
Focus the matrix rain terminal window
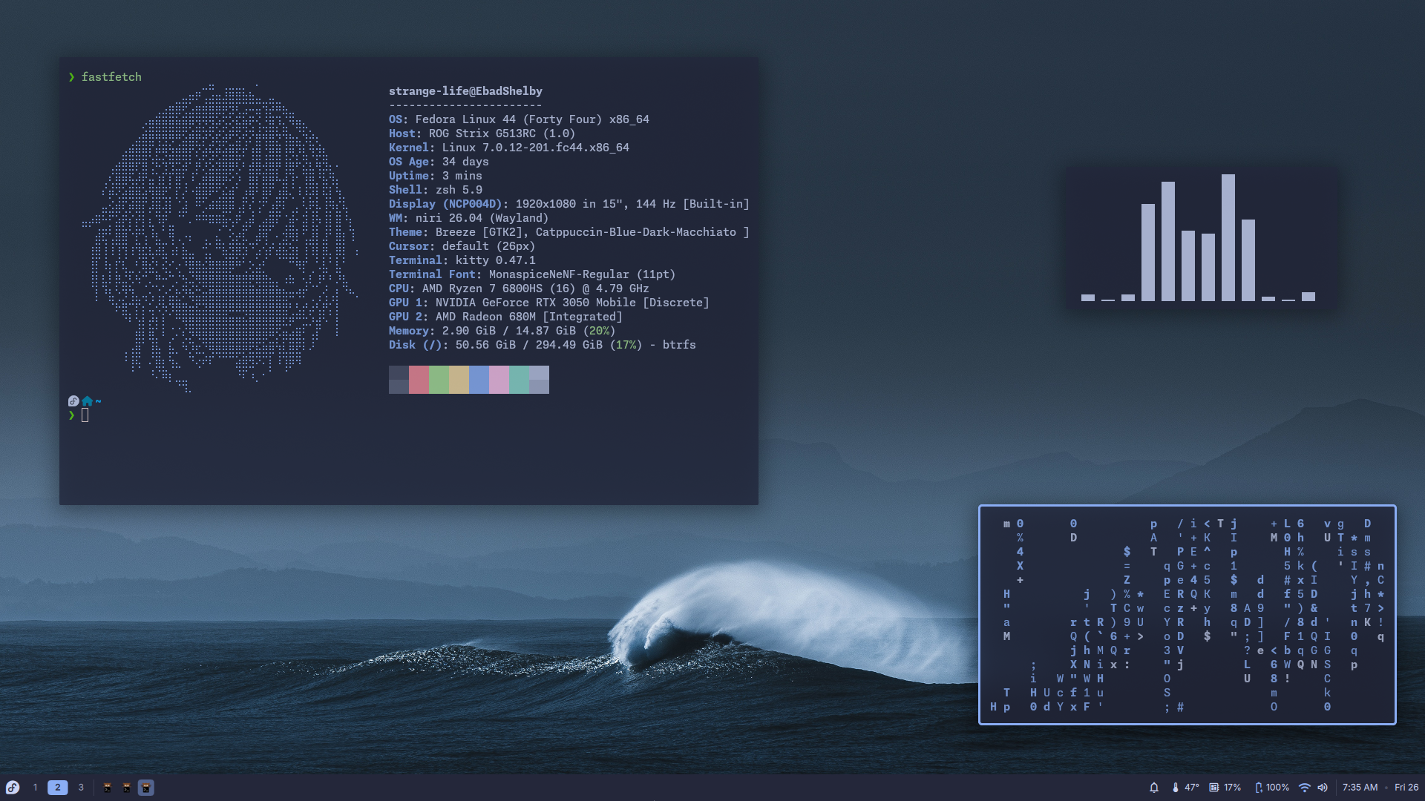1187,615
